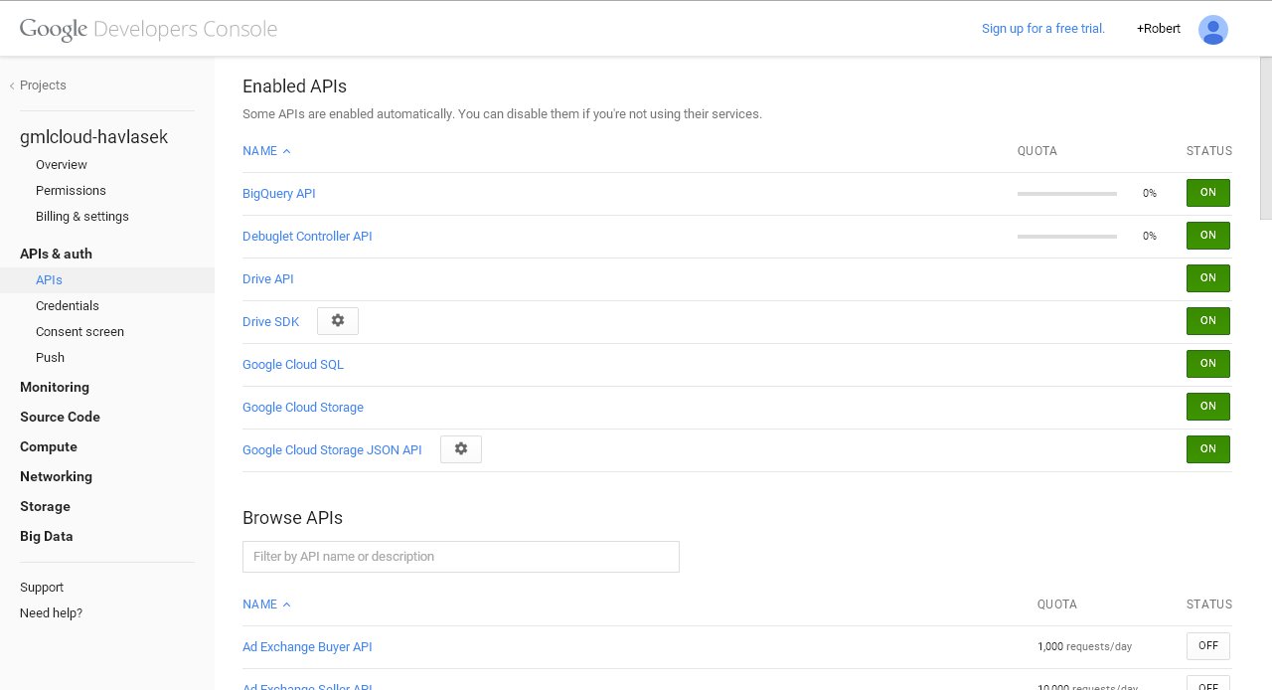Open the Consent screen page
Image resolution: width=1272 pixels, height=690 pixels.
pos(79,332)
